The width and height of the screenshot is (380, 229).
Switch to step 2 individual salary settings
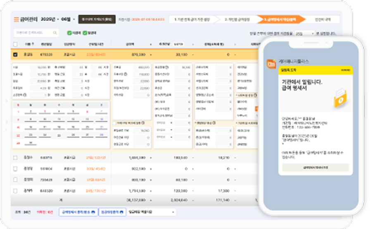click(x=237, y=19)
